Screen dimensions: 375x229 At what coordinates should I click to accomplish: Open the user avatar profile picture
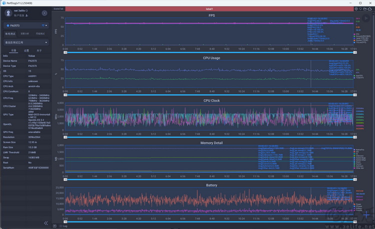click(8, 13)
